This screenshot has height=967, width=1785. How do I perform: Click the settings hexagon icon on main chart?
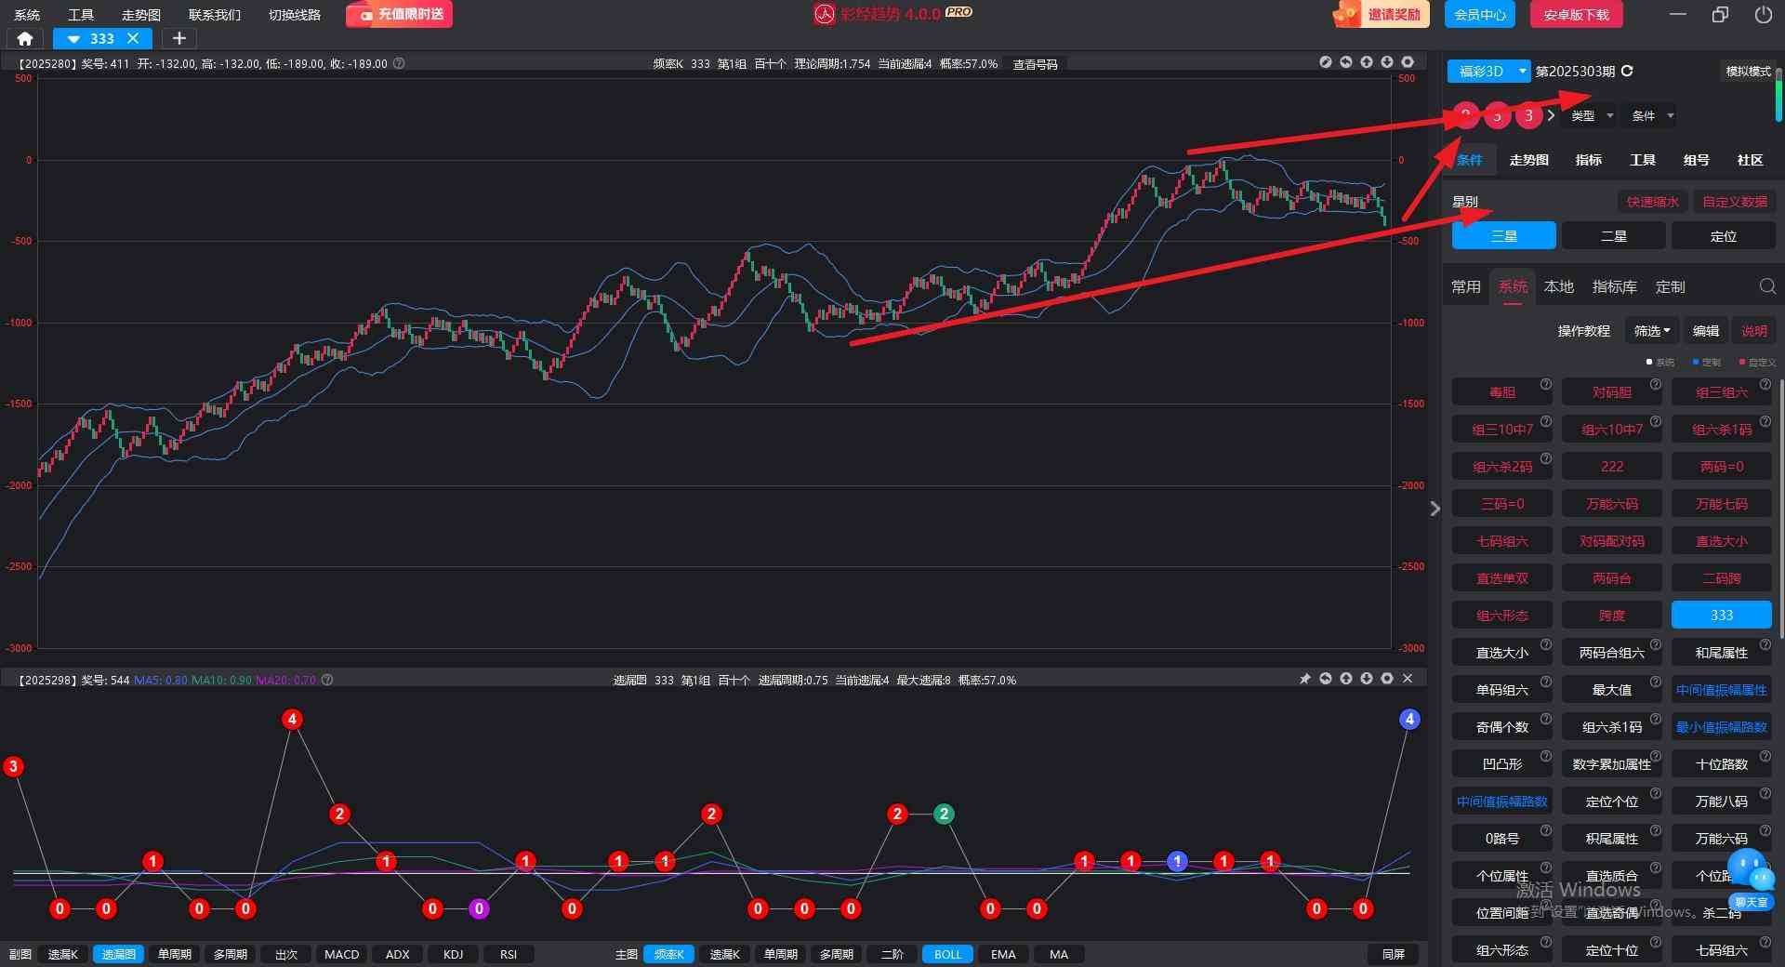pyautogui.click(x=1407, y=62)
